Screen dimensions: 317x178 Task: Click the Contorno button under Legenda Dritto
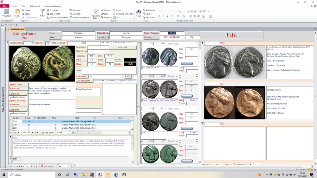click(15, 94)
